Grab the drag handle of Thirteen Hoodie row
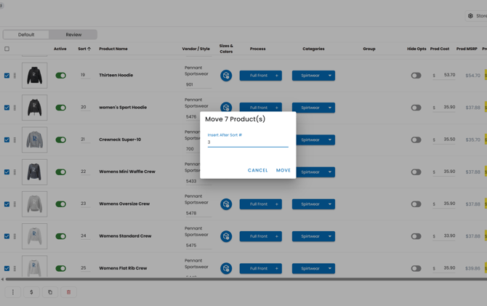 [x=15, y=76]
